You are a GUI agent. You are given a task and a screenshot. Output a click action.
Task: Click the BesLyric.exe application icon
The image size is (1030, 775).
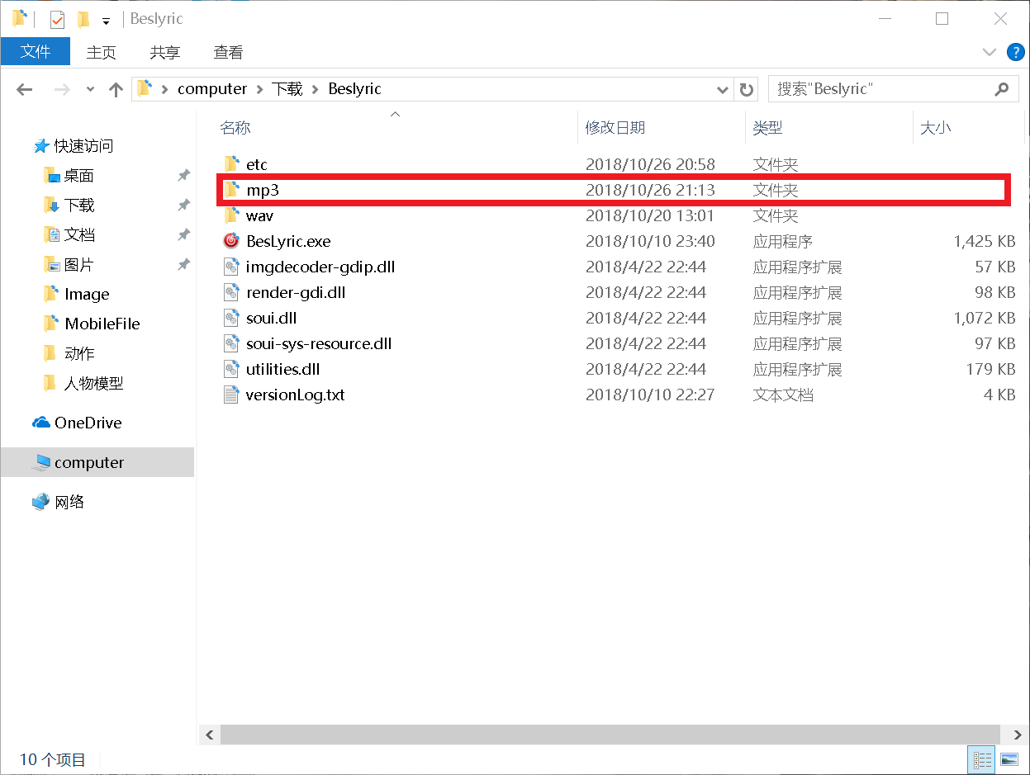click(231, 241)
